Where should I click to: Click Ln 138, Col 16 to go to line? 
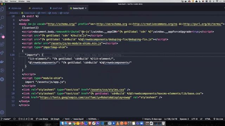[171, 119]
